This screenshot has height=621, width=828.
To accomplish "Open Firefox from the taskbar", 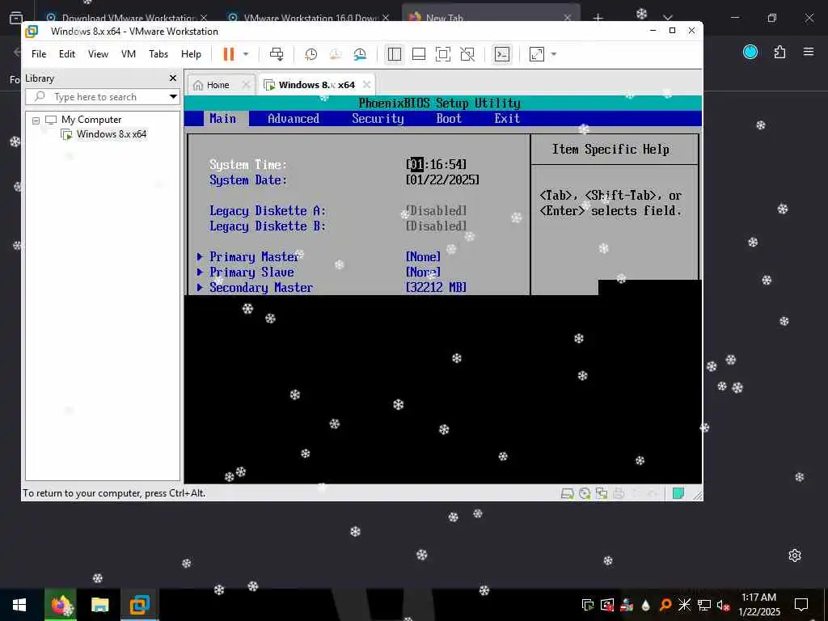I will click(x=60, y=605).
